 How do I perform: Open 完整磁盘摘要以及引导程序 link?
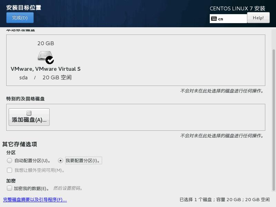(x=35, y=199)
